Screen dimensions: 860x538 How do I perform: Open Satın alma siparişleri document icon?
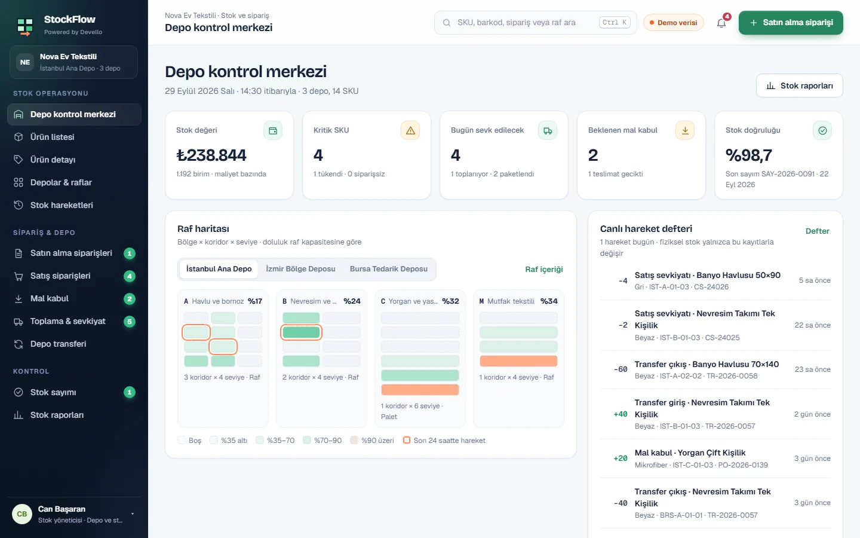point(19,253)
